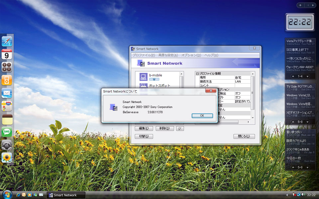
Task: Click the property grid vertical scrollbar thumb
Action: [x=253, y=93]
